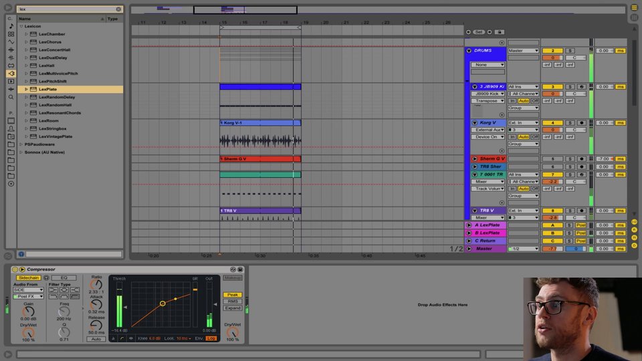The width and height of the screenshot is (642, 361).
Task: Expand the LexPlate plug-in entry
Action: point(27,89)
